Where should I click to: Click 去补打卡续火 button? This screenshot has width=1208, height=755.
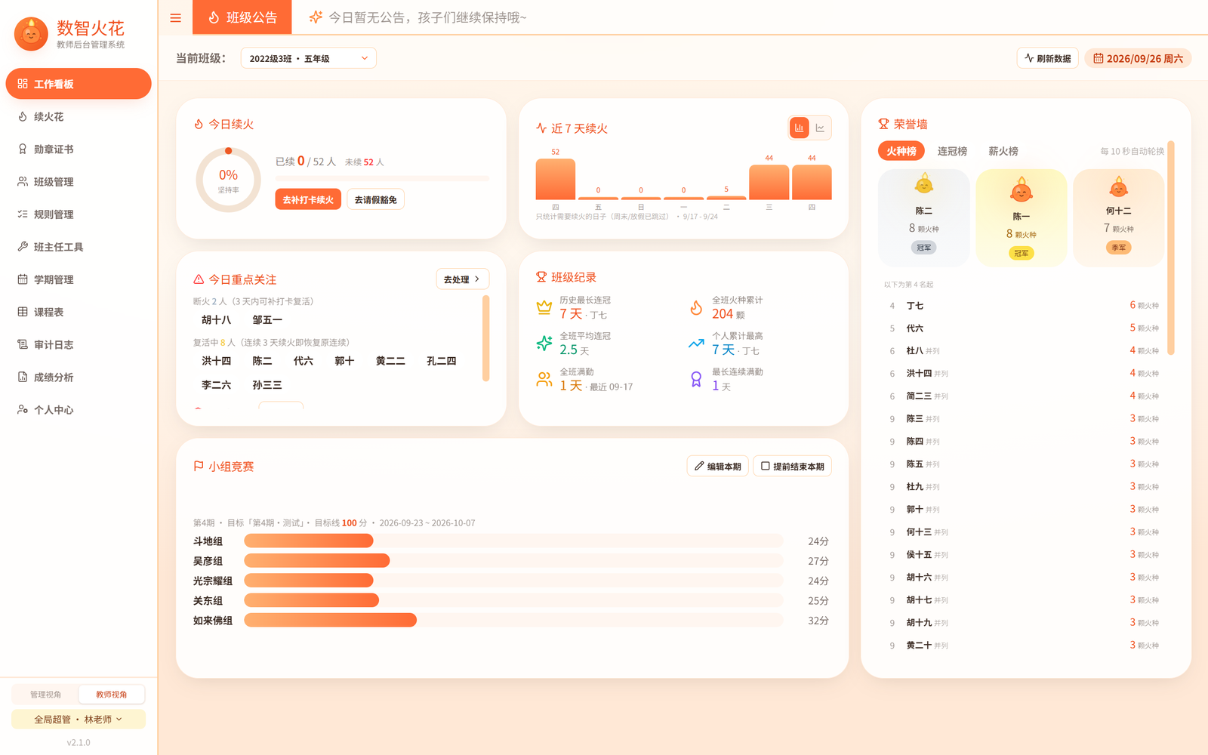308,199
